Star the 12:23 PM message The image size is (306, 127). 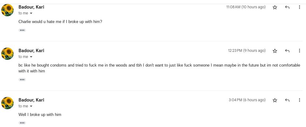(275, 51)
